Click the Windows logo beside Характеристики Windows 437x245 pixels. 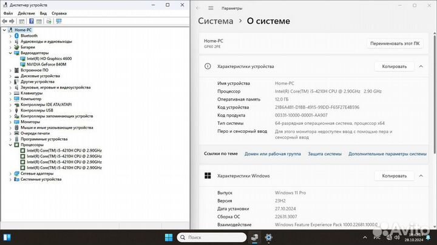(x=208, y=176)
